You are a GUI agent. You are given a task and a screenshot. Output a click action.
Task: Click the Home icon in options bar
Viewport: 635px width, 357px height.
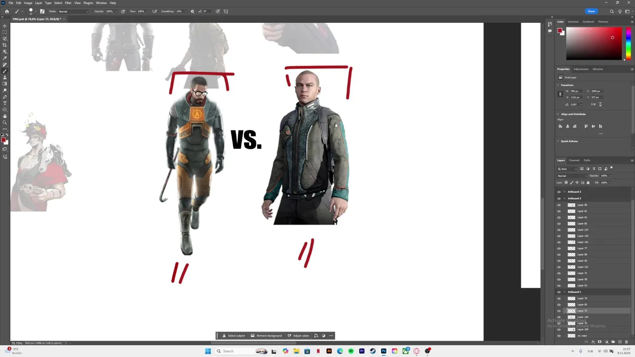coord(6,11)
